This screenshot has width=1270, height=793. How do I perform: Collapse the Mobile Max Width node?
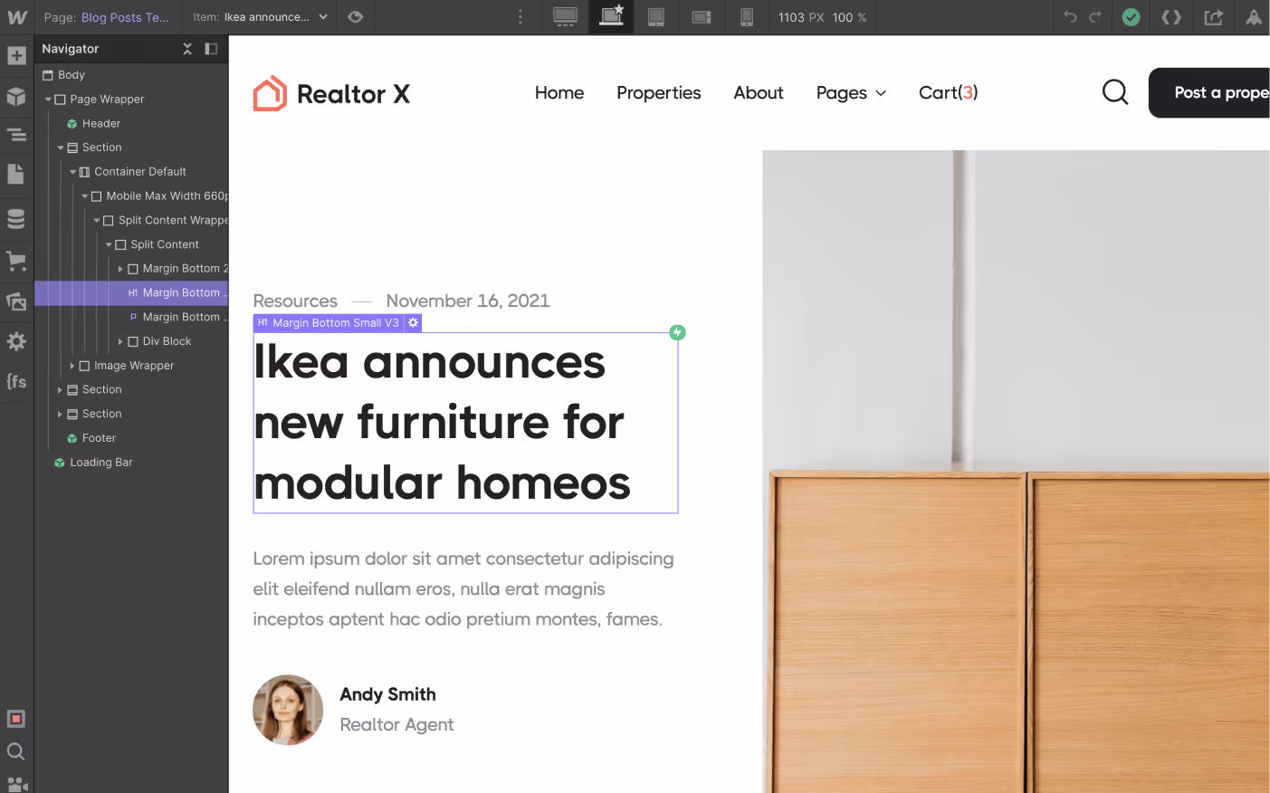[85, 196]
